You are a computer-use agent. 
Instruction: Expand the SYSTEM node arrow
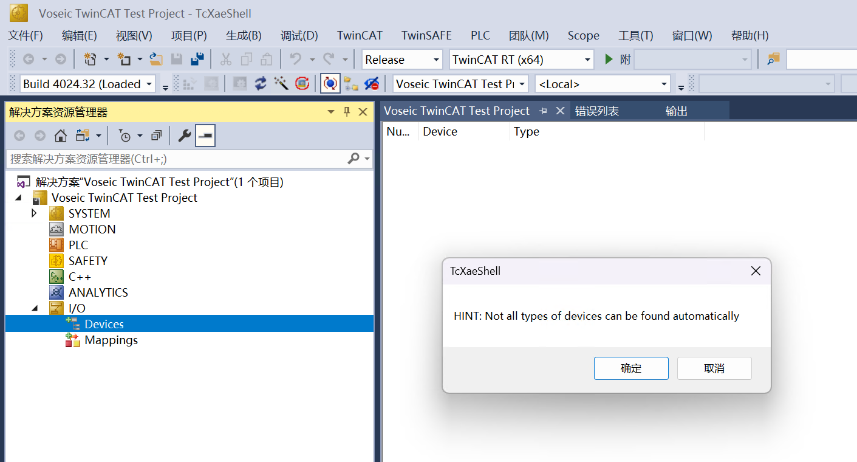pos(34,213)
